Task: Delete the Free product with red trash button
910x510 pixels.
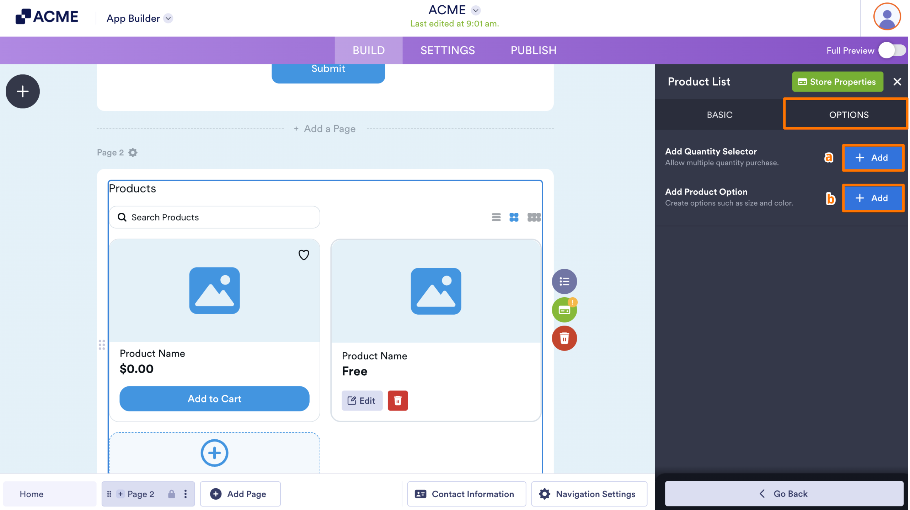Action: (398, 401)
